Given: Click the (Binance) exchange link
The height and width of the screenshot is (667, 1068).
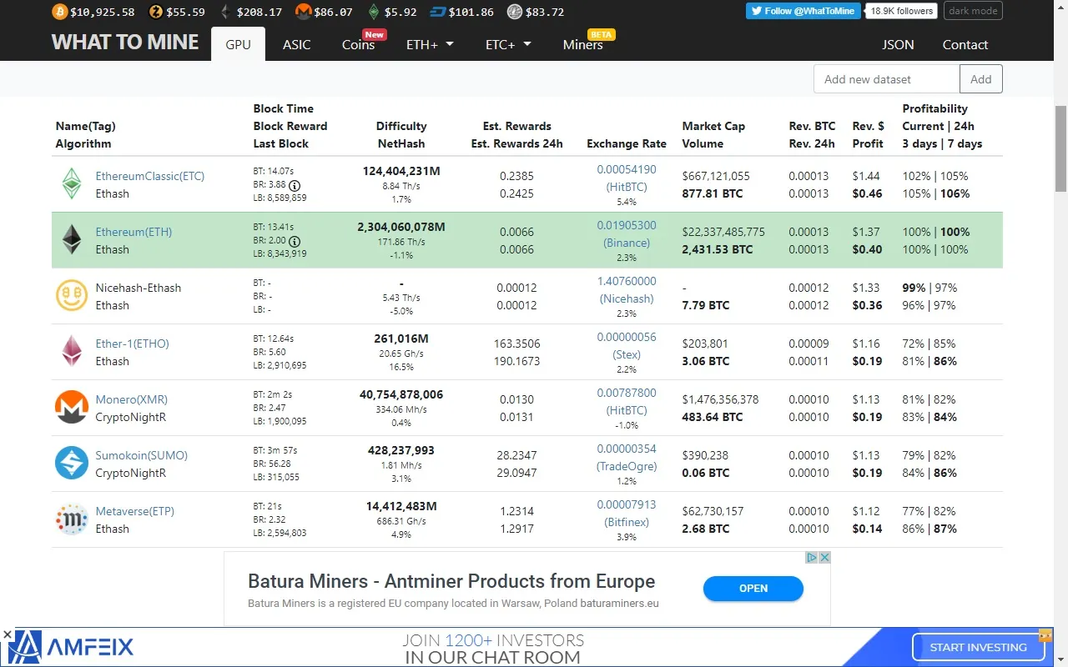Looking at the screenshot, I should click(627, 243).
